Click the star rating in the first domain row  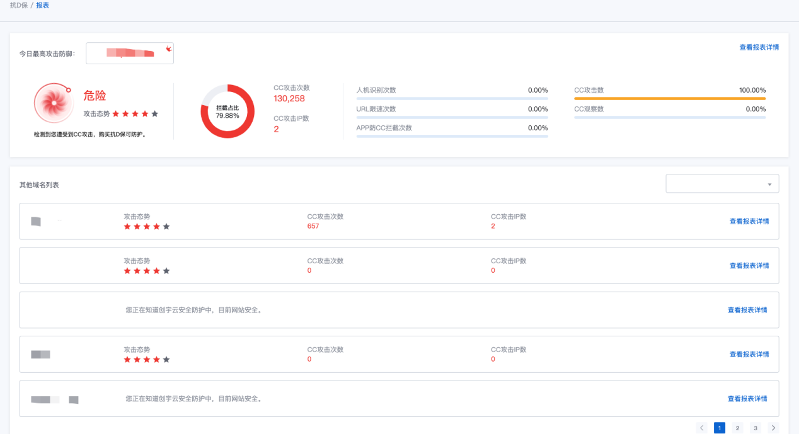146,227
